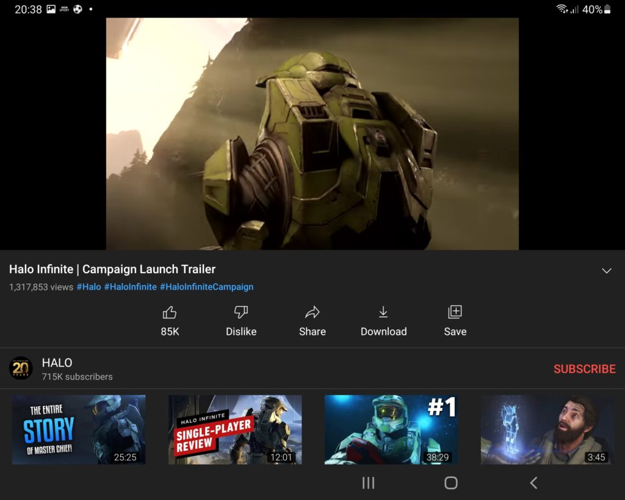The width and height of the screenshot is (625, 500).
Task: Tap the video player area
Action: pyautogui.click(x=312, y=134)
